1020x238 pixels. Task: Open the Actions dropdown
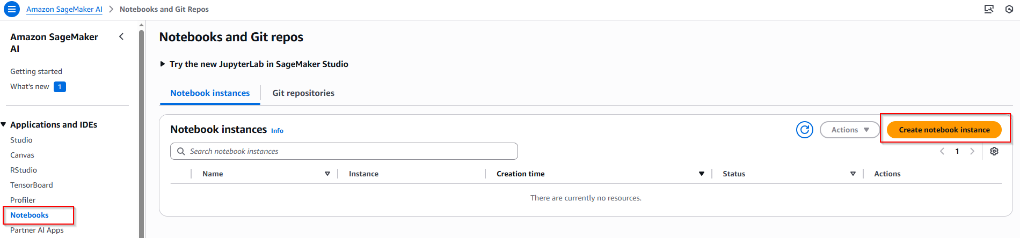pyautogui.click(x=850, y=130)
